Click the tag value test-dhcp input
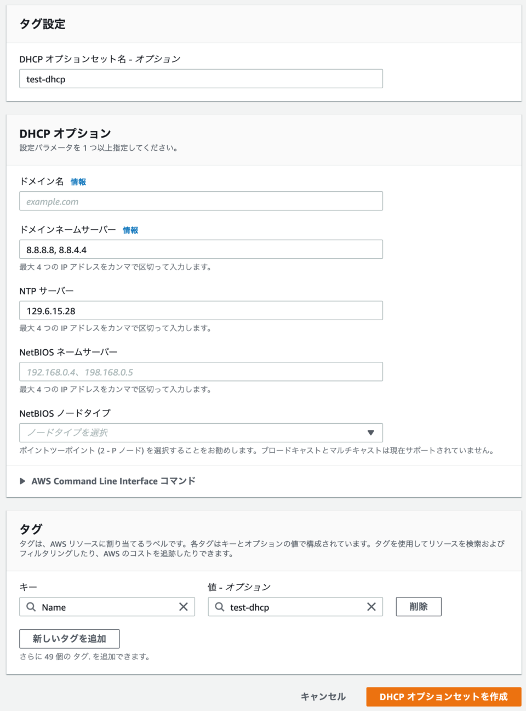This screenshot has width=526, height=711. [x=295, y=607]
